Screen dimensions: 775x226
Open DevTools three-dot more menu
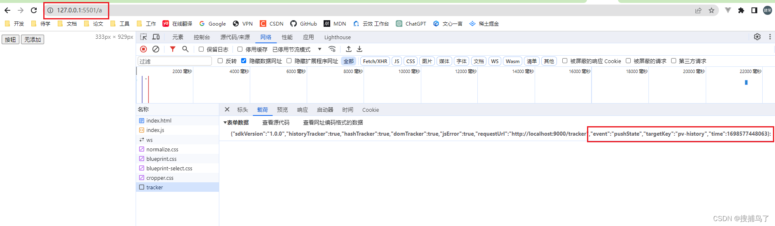pos(770,37)
